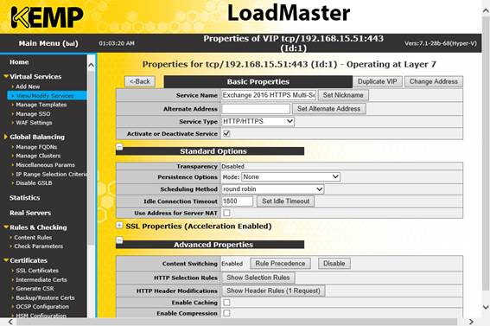Go back with the <-Back button

coord(140,81)
